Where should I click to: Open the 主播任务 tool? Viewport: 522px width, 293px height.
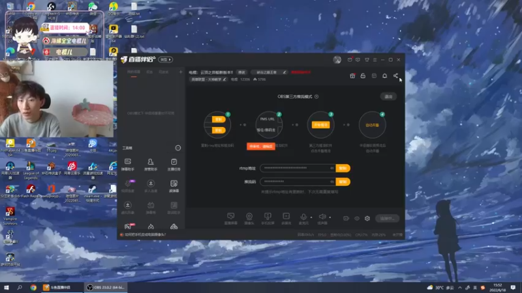(x=174, y=165)
